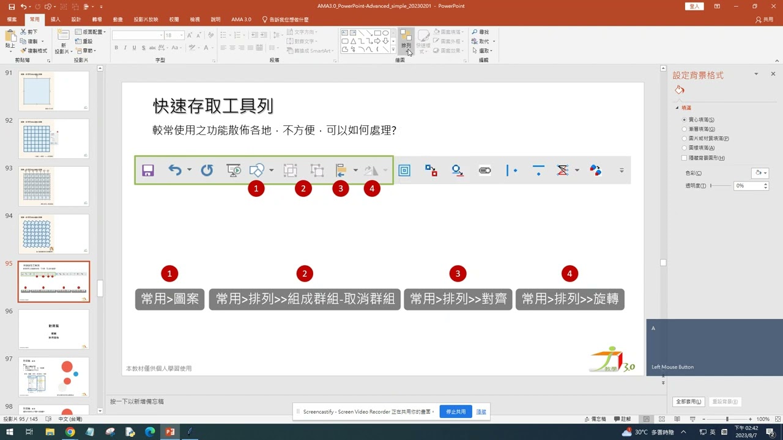Open Shape Fill (圖案填滿) dropdown

tap(448, 32)
